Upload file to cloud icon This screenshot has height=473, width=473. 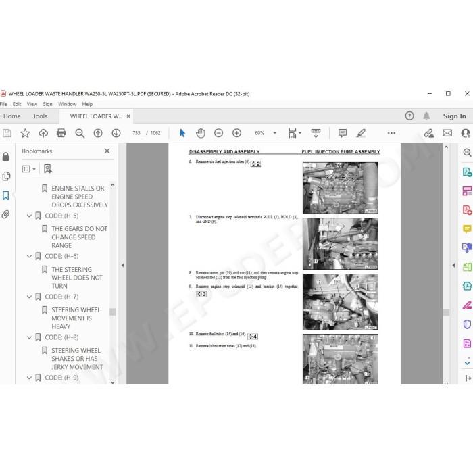(43, 133)
